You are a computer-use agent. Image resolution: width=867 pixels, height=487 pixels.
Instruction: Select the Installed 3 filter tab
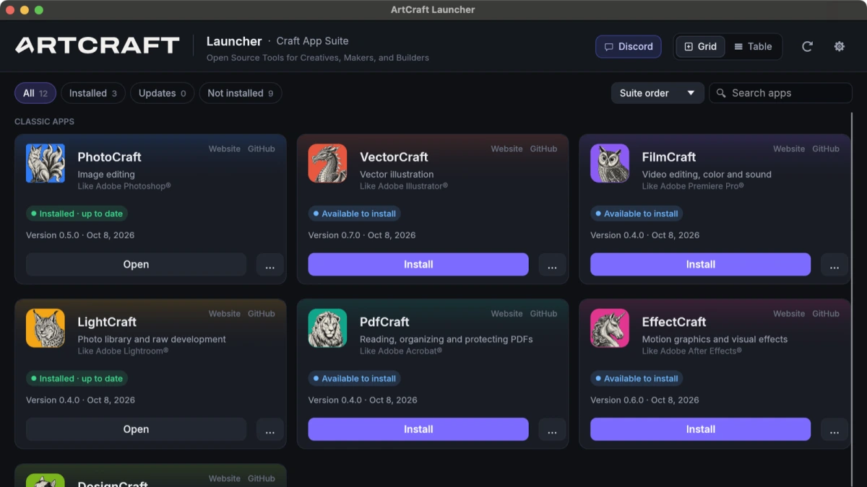93,93
